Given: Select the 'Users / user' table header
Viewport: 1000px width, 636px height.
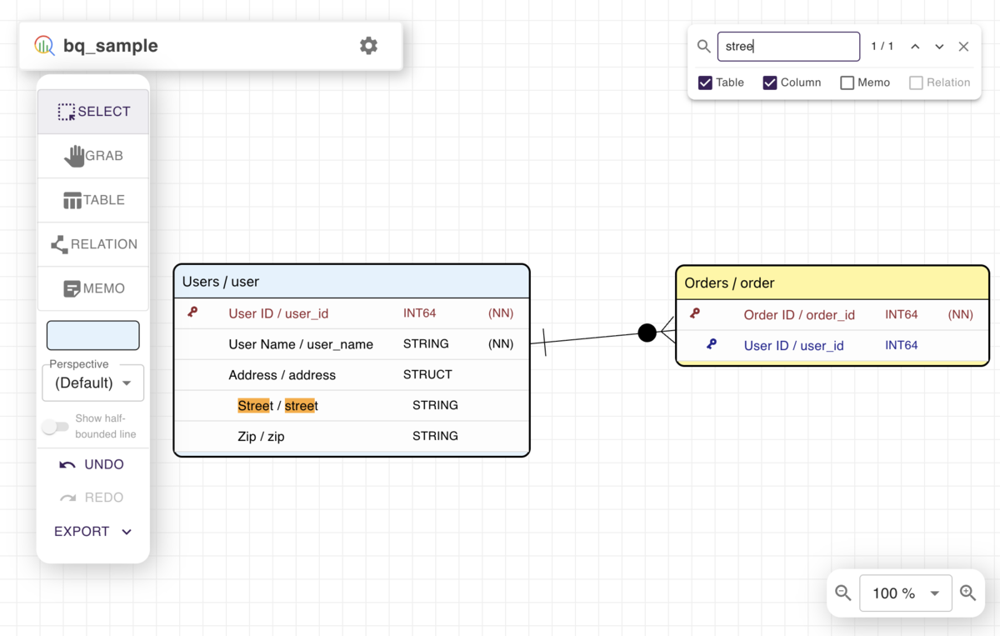Looking at the screenshot, I should 352,282.
